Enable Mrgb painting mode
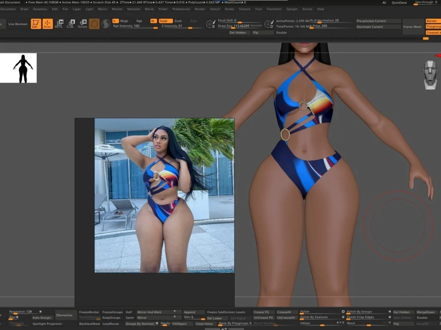This screenshot has width=441, height=330. pos(124,21)
